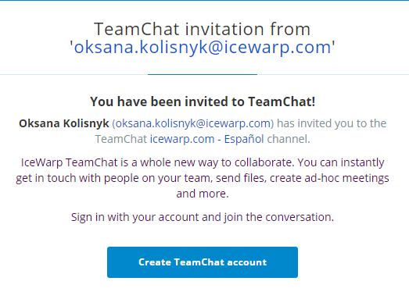The image size is (409, 299).
Task: Click the bold name Oksana Kolisnyk
Action: 64,123
